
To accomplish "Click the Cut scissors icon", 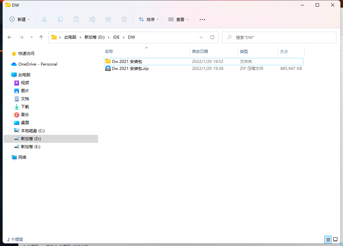I will (x=44, y=19).
